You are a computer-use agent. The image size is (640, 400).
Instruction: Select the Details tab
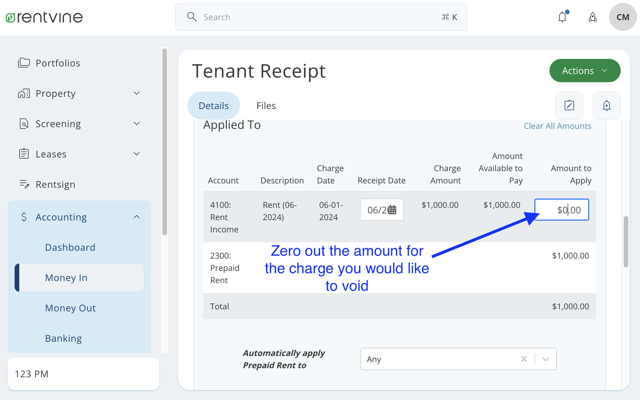[x=213, y=106]
